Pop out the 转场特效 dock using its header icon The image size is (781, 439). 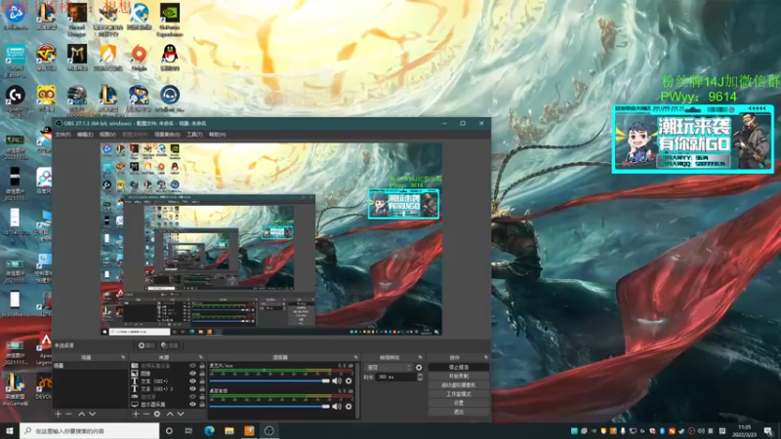(420, 357)
